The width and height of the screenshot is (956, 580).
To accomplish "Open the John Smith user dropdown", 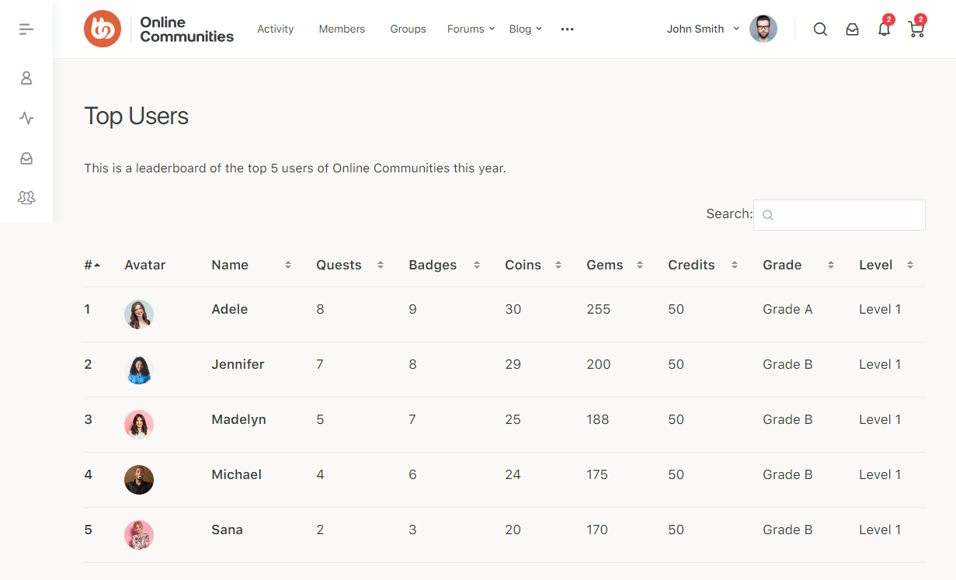I will (x=703, y=29).
